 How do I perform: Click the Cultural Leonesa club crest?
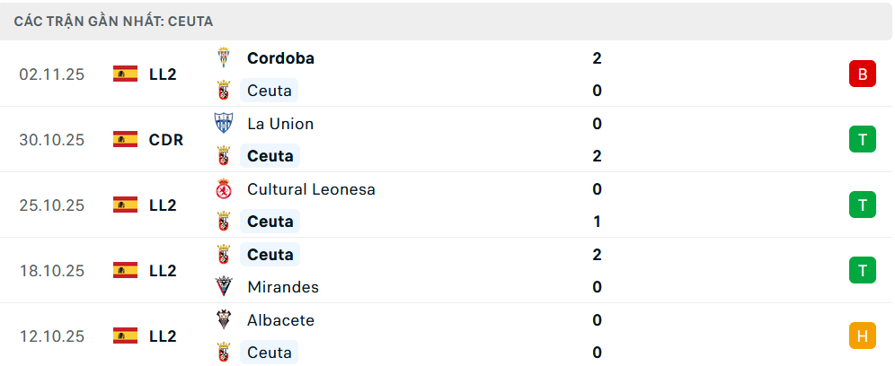(x=223, y=189)
